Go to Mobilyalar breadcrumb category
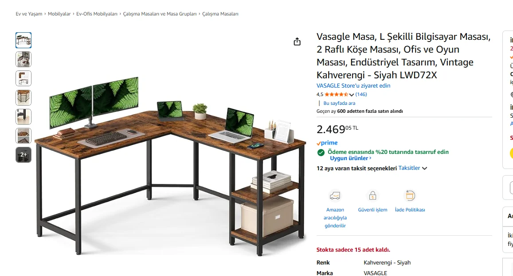The width and height of the screenshot is (513, 276). (59, 14)
